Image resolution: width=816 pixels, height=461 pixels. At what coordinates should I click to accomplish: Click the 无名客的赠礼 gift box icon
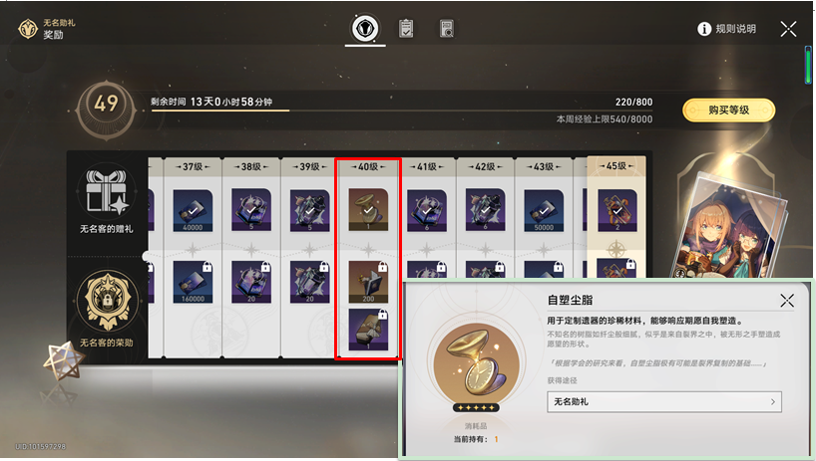point(106,192)
